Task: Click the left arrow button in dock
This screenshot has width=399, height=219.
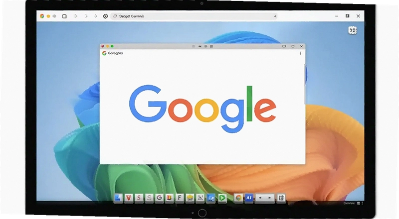Action: pos(260,198)
